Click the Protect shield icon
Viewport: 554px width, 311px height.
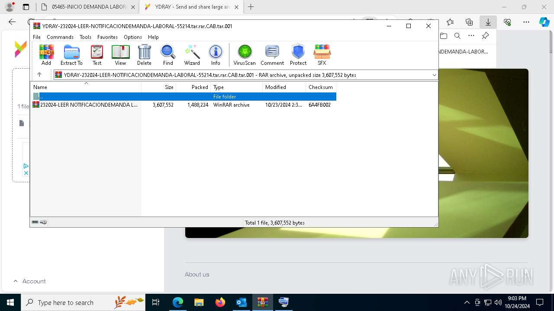(x=298, y=55)
